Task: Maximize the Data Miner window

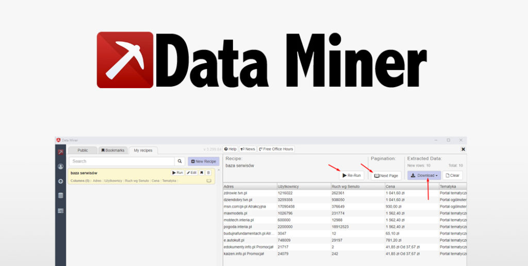Action: coord(449,140)
